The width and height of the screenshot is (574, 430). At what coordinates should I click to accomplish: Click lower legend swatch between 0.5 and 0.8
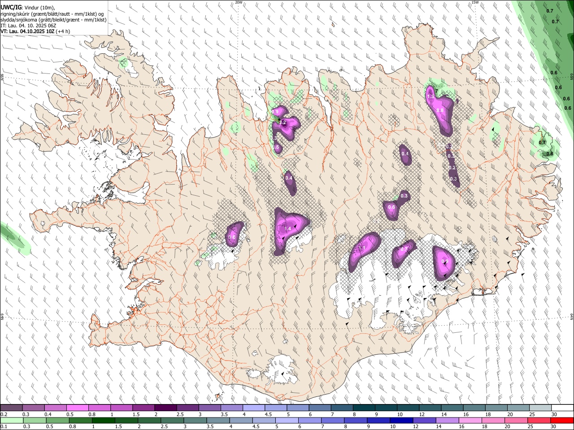coord(57,420)
